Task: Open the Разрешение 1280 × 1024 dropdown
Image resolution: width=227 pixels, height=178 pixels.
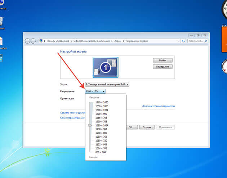Action: pos(95,91)
